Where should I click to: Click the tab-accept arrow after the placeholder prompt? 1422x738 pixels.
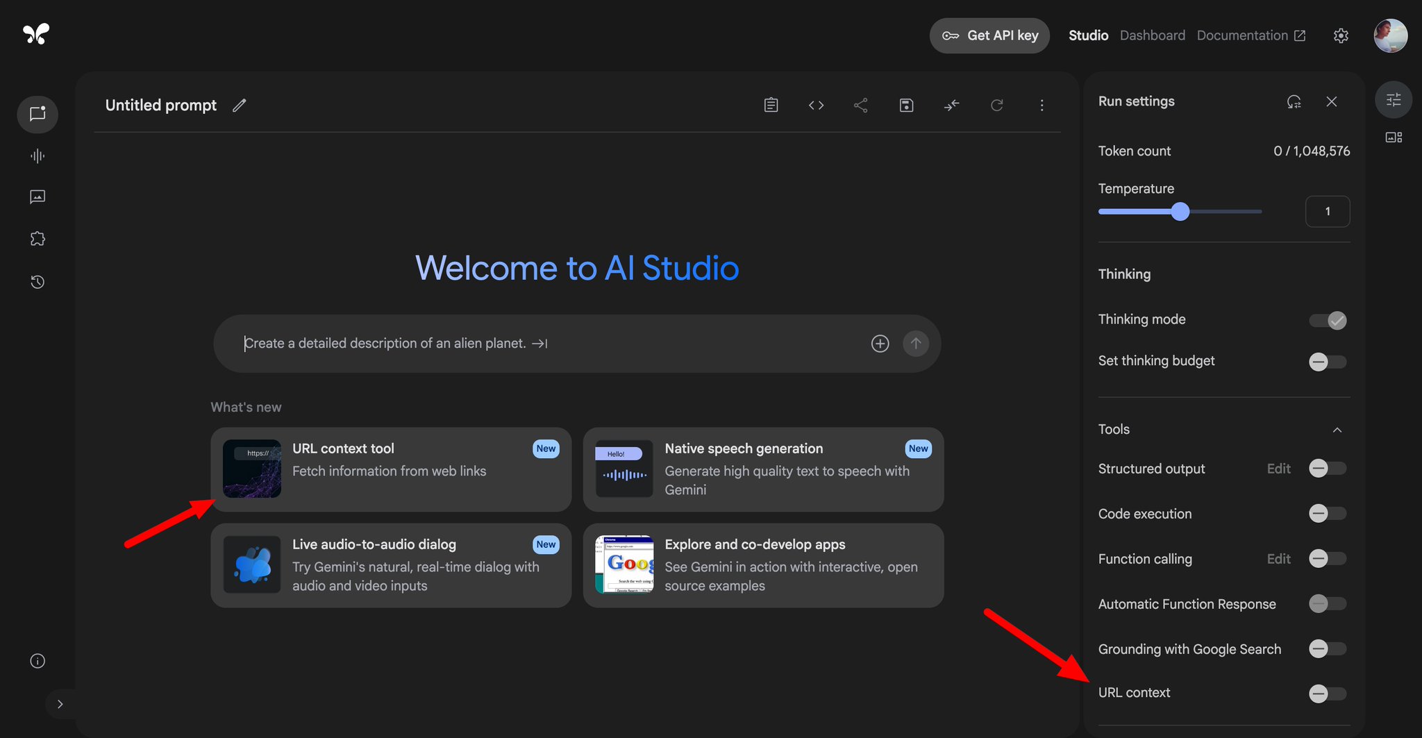(539, 344)
